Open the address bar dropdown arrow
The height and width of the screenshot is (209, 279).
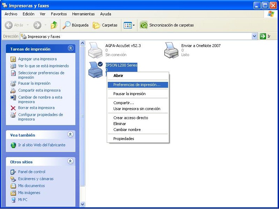(255, 36)
